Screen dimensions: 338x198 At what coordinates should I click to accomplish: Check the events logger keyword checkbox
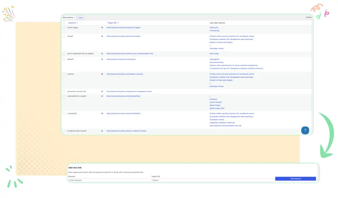pos(64,28)
